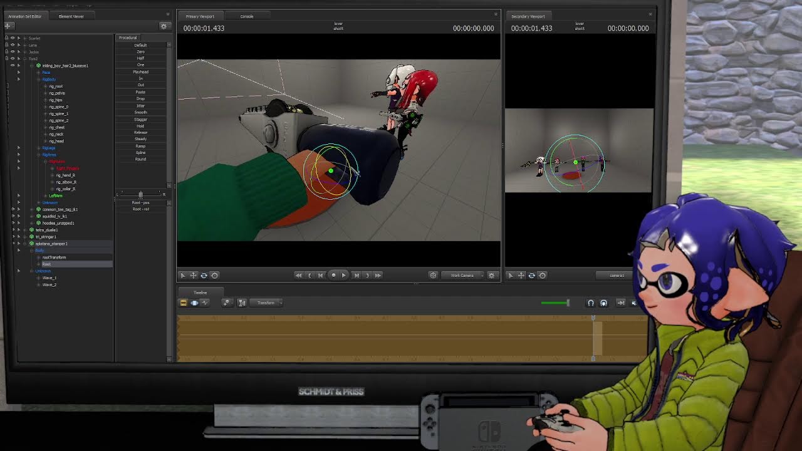Open the Work Camera dropdown
Viewport: 802px width, 451px height.
pos(462,275)
